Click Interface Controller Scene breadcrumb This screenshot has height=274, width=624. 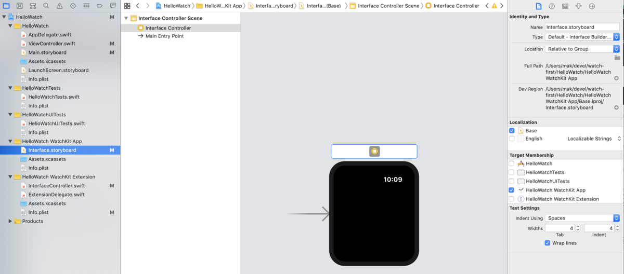(x=384, y=6)
